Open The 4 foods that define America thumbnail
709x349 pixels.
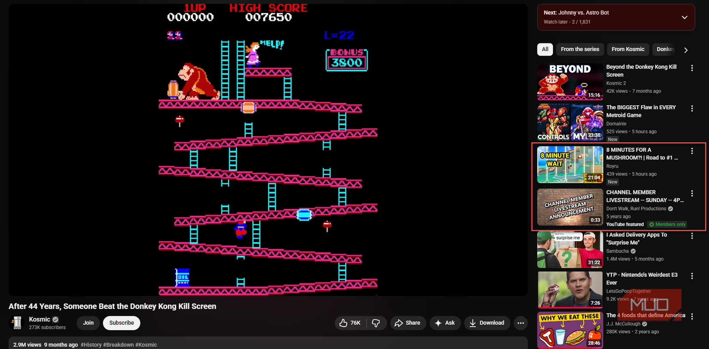pyautogui.click(x=570, y=330)
